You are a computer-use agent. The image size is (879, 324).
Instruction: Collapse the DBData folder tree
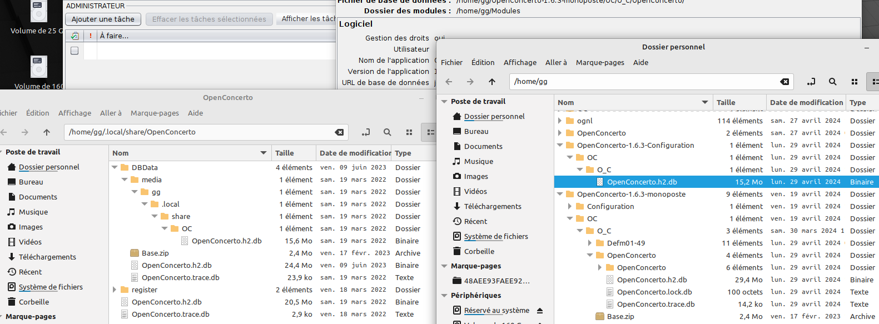[115, 167]
